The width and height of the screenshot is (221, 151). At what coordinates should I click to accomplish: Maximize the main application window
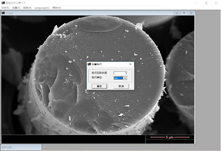point(206,3)
